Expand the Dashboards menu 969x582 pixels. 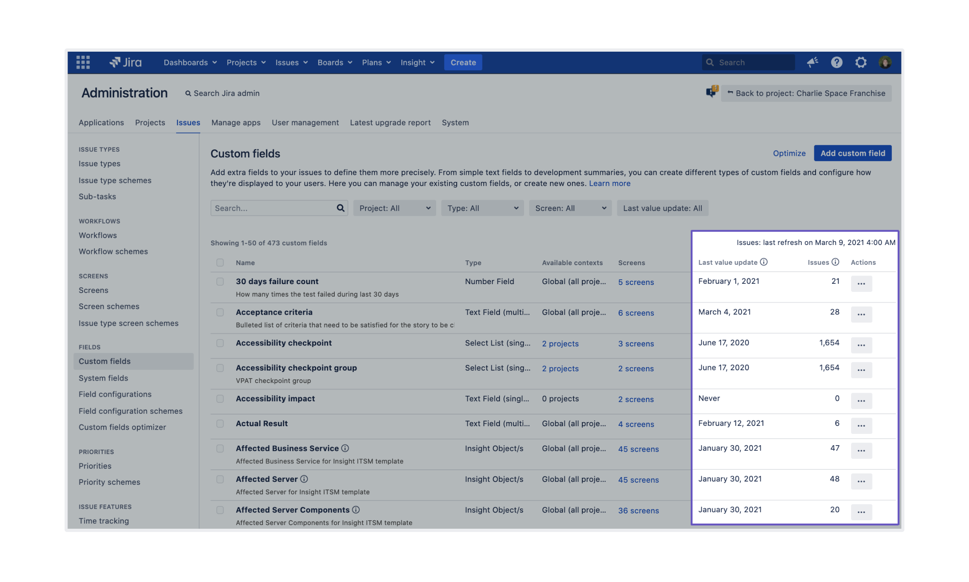coord(190,62)
